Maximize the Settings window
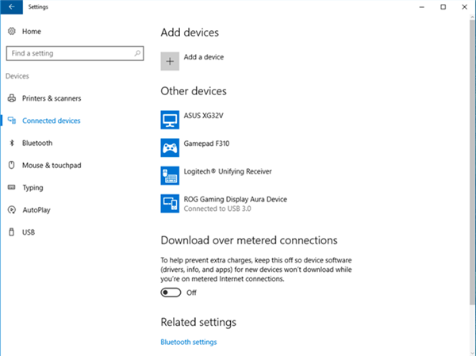This screenshot has height=356, width=476. 443,6
